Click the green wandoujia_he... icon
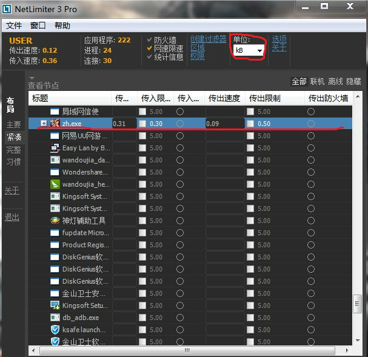 (55, 184)
